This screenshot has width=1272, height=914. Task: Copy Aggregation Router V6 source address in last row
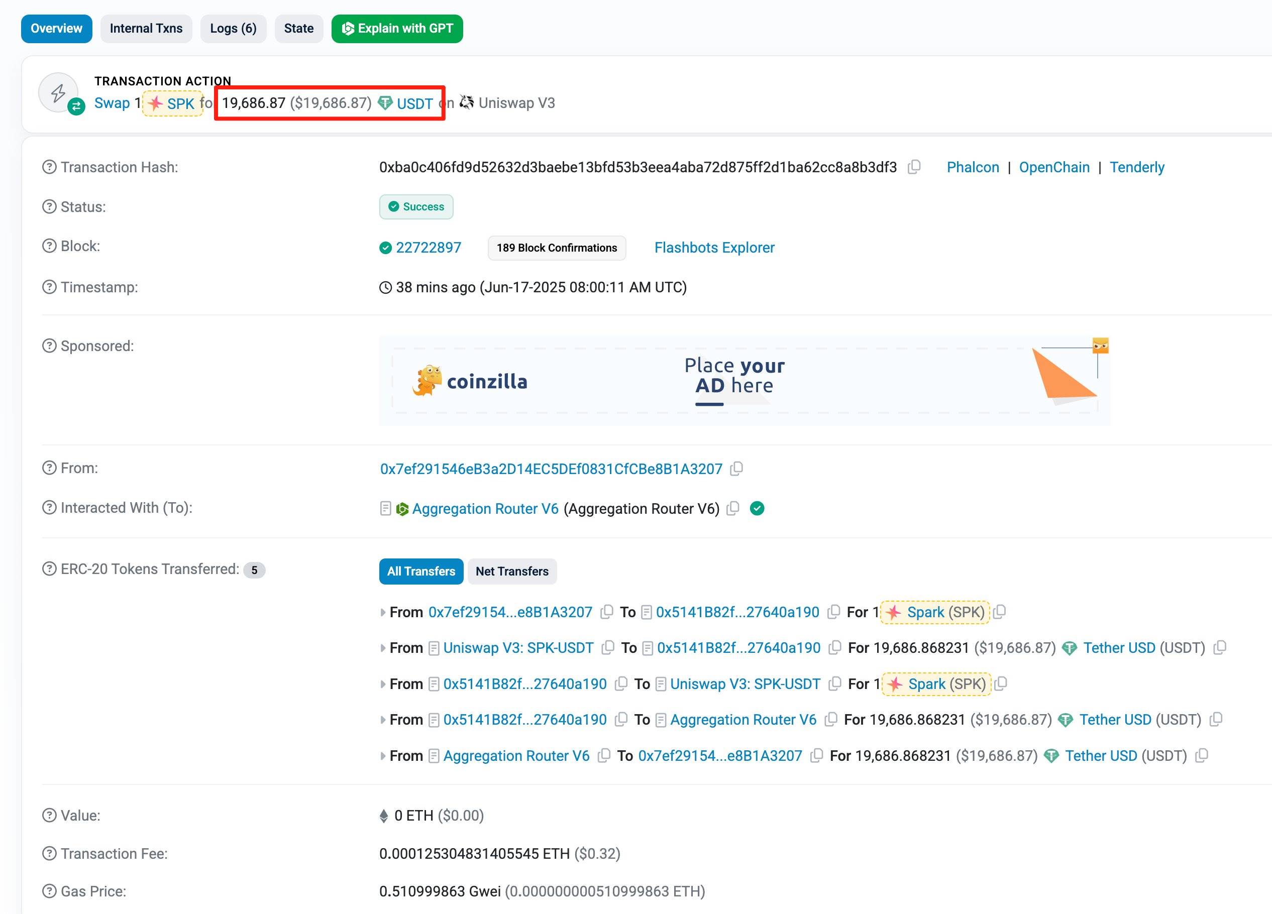(603, 756)
